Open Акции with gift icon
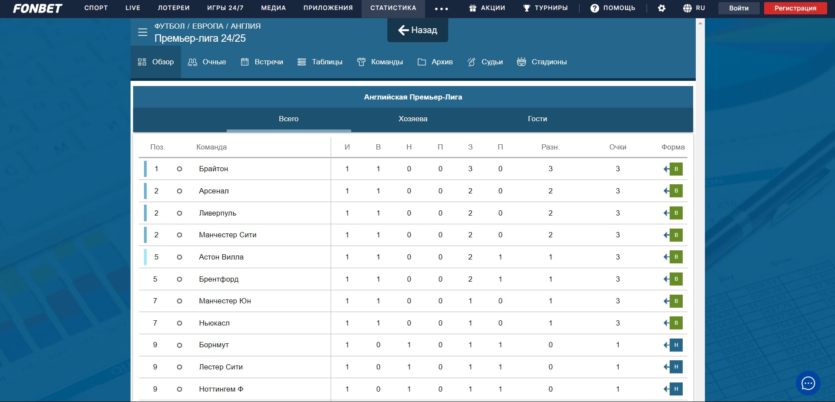 [x=487, y=8]
